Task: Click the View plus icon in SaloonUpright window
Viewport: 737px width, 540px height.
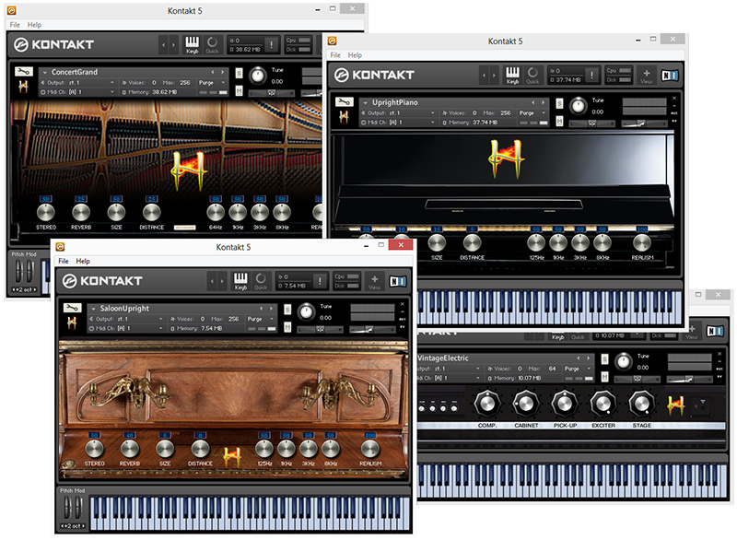Action: click(x=375, y=281)
